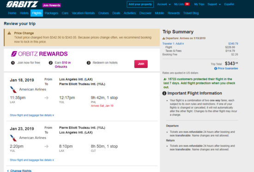Go to Vacation Rentals section
The image size is (254, 172).
tap(83, 13)
